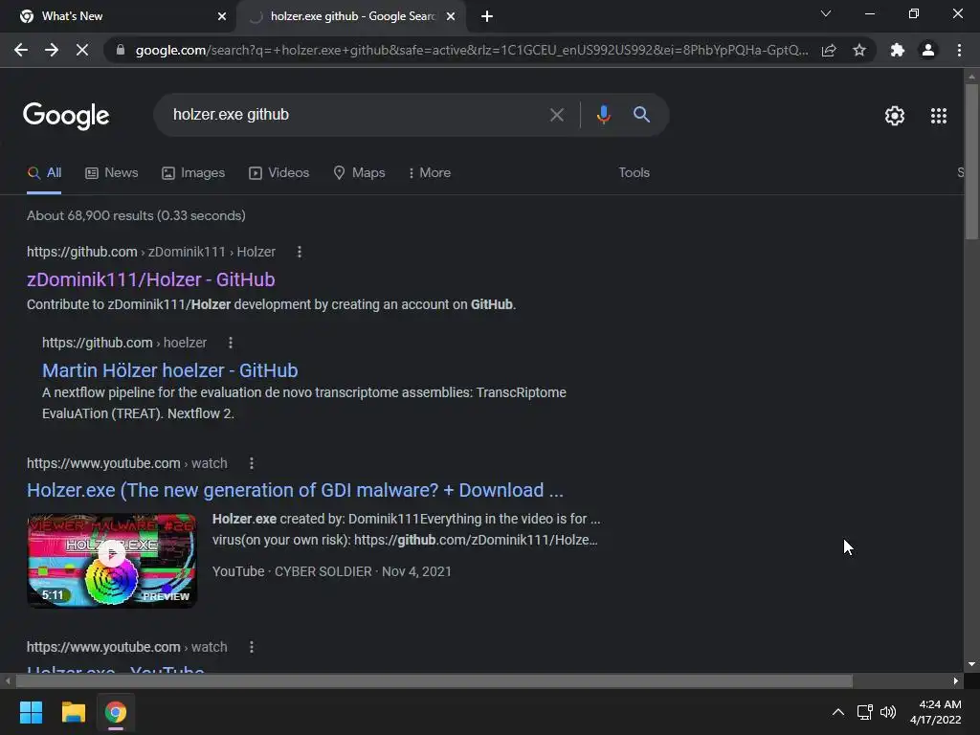Go back to the previous page
The image size is (980, 735).
tap(21, 50)
